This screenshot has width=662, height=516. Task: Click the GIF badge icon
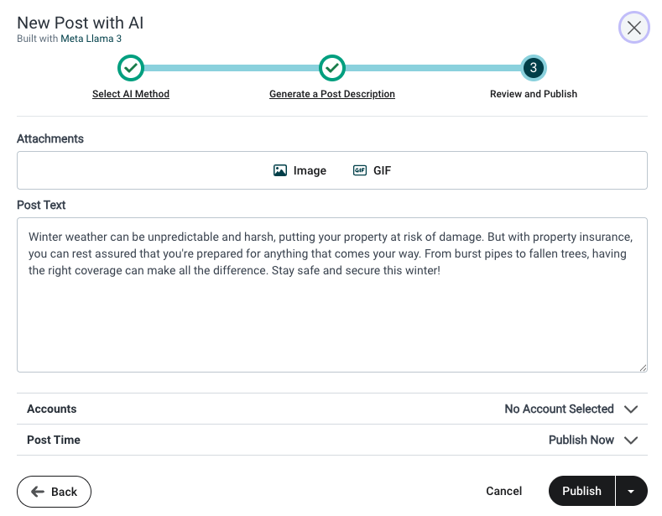360,170
